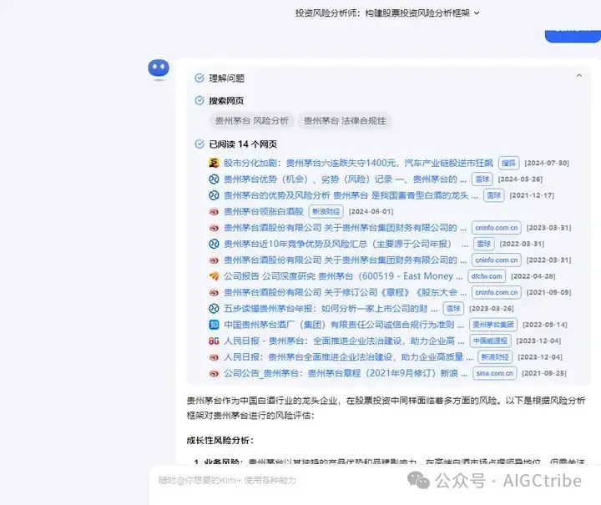Click date text [2022-04-28]
Viewport: 601px width, 505px height.
(533, 276)
